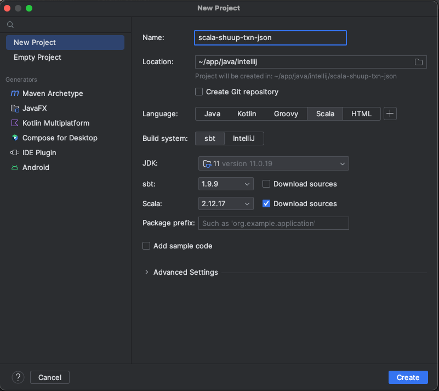Screen dimensions: 439x391
Task: Choose the JavaFX generator
Action: pos(29,108)
